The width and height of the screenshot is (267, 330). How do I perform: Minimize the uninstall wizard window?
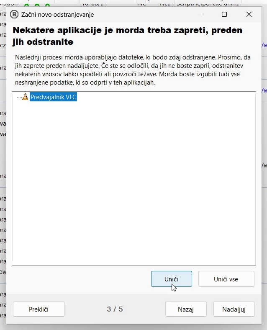[199, 15]
